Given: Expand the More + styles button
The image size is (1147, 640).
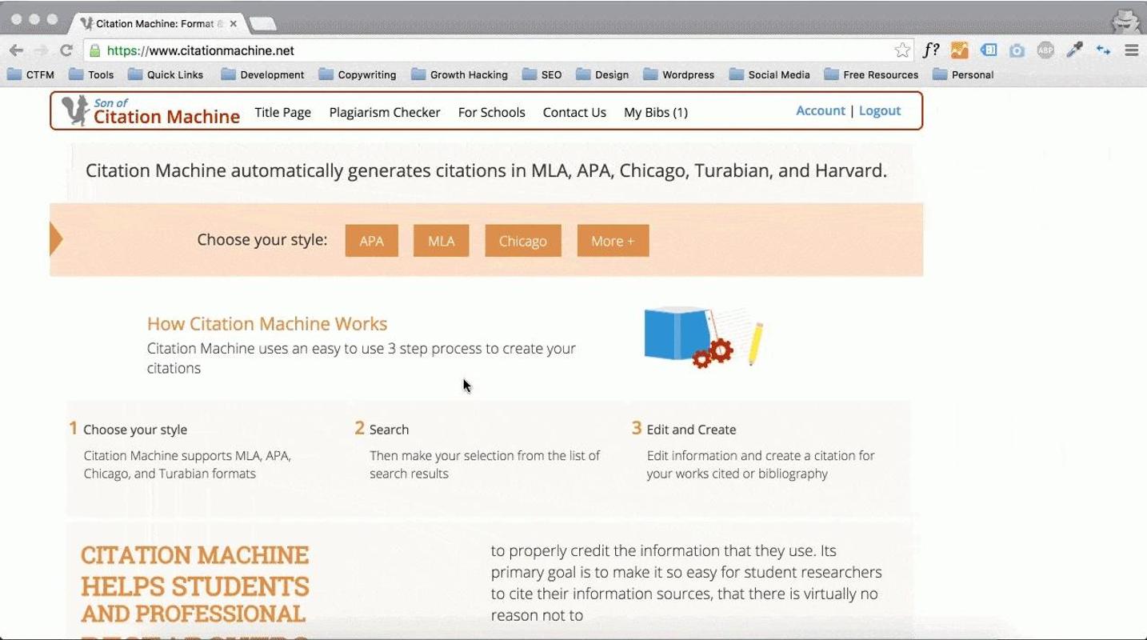Looking at the screenshot, I should [613, 240].
